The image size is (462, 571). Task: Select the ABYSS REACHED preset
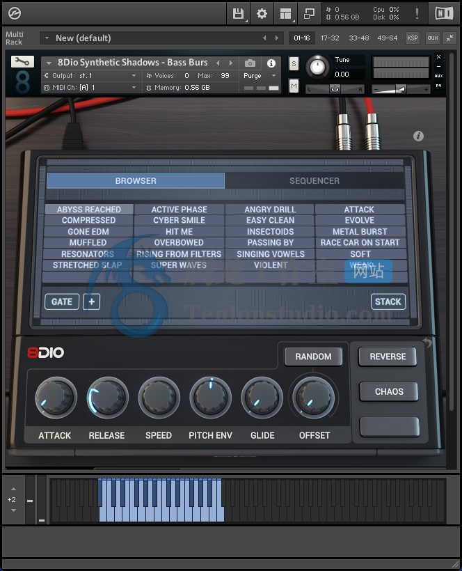[89, 210]
